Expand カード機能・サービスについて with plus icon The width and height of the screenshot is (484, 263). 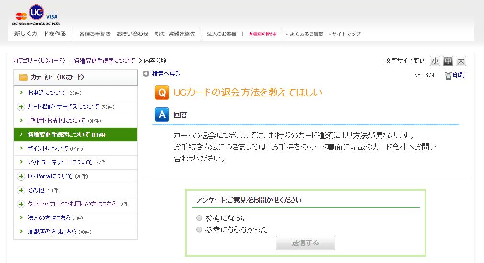coord(21,107)
